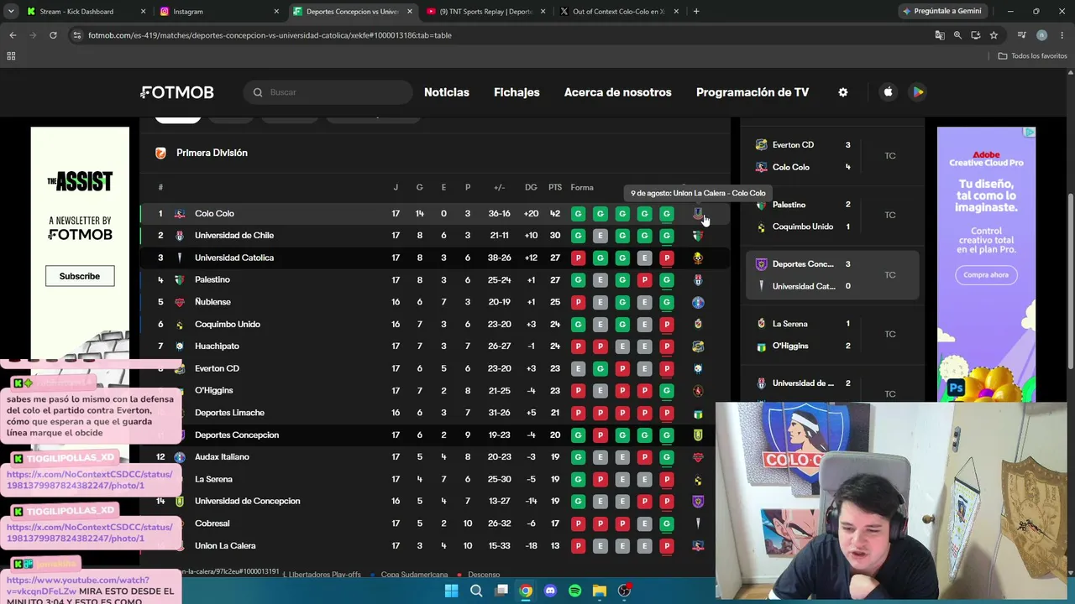Click the Buscar search field

tap(328, 92)
